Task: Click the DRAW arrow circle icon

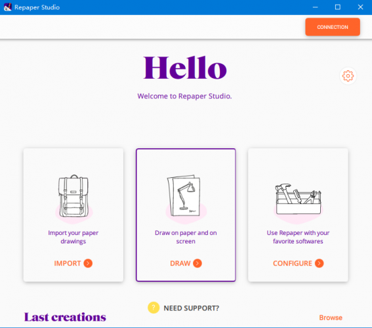Action: click(197, 263)
